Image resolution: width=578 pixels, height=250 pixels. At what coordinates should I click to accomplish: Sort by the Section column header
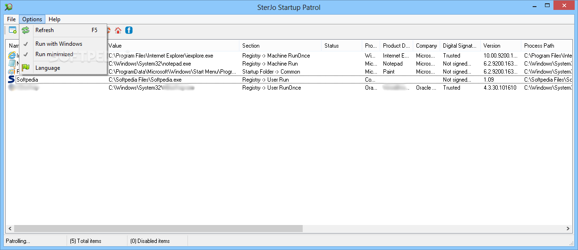(281, 46)
